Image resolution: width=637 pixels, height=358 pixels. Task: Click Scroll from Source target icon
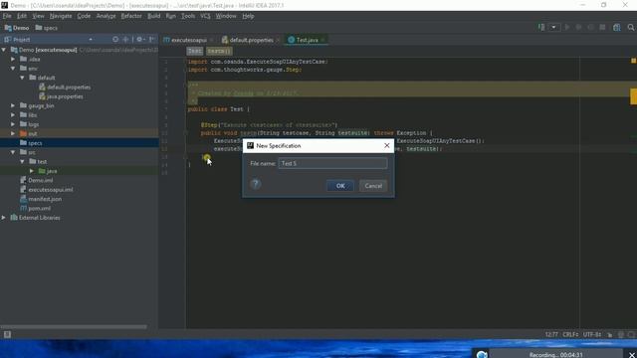pos(115,40)
